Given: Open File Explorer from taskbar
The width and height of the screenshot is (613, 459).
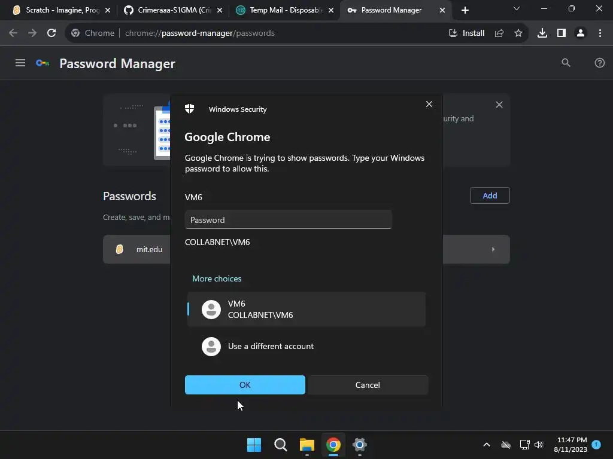Looking at the screenshot, I should click(307, 445).
